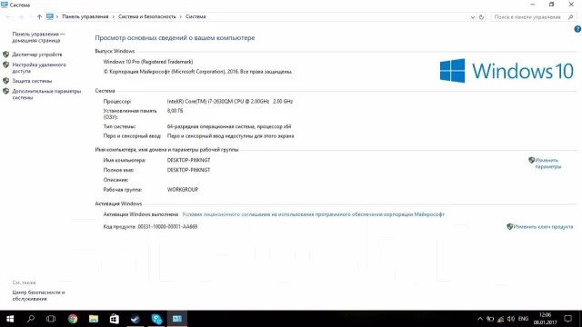
Task: Open Microsoft license terms agreement link
Action: pyautogui.click(x=313, y=214)
